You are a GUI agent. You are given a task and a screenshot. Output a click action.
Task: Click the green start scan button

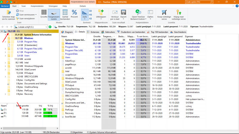(x=50, y=27)
